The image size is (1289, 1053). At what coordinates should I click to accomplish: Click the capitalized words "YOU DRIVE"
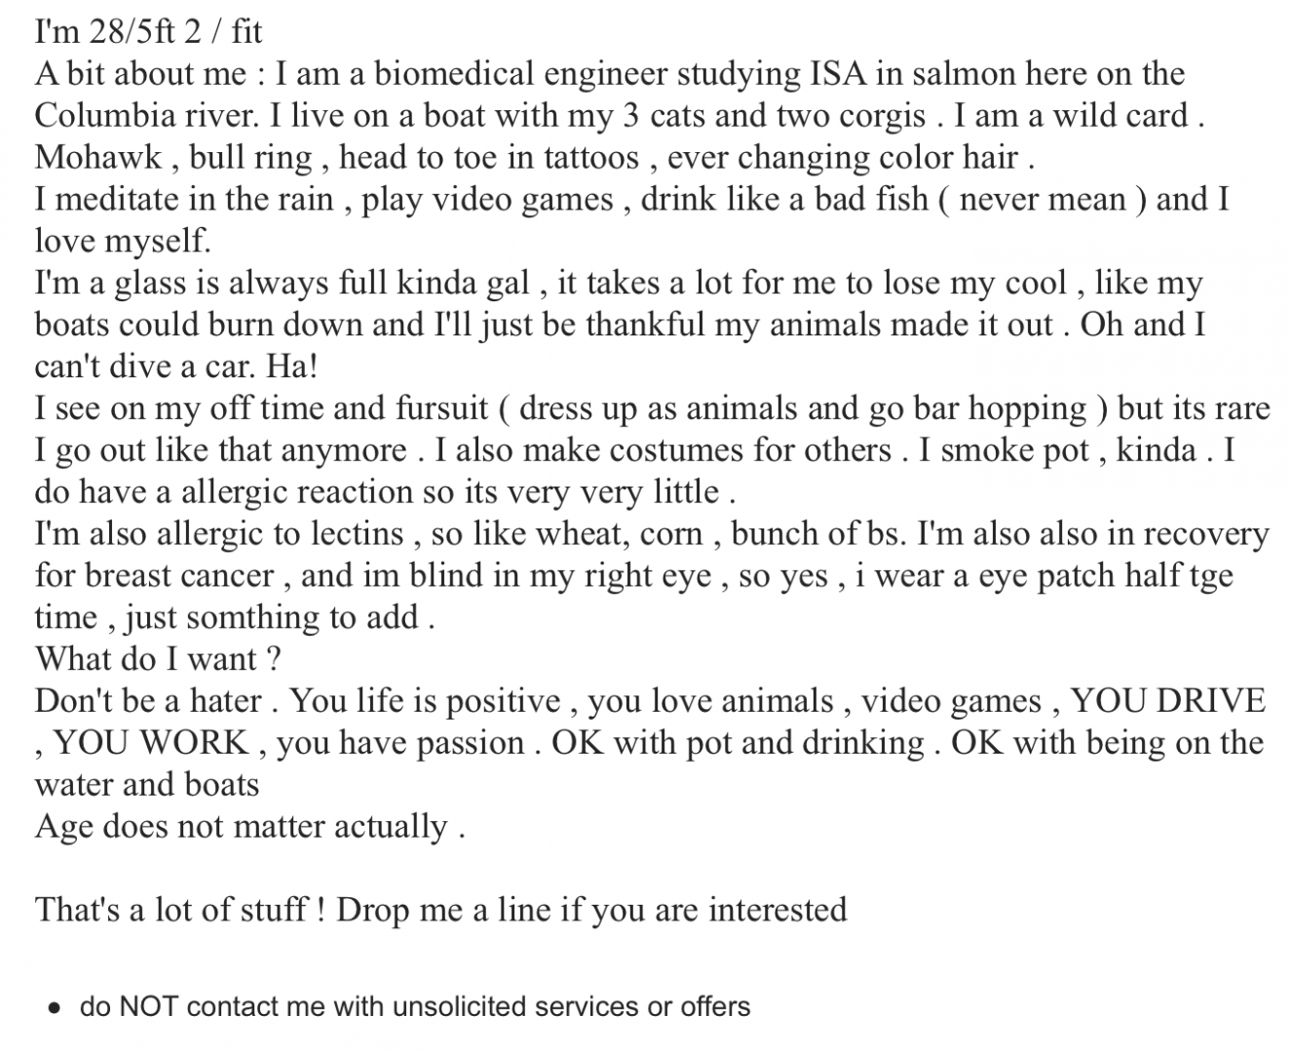(x=1167, y=701)
